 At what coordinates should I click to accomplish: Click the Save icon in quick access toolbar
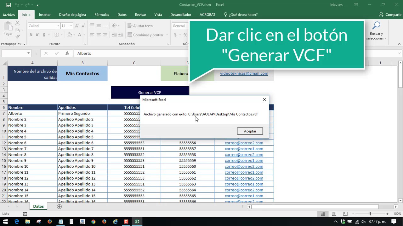[x=9, y=5]
